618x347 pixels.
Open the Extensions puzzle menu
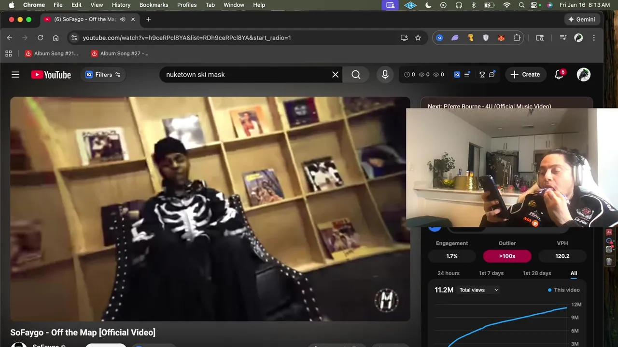click(x=517, y=38)
